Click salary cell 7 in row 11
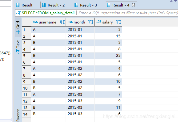The image size is (178, 122). click(x=108, y=95)
